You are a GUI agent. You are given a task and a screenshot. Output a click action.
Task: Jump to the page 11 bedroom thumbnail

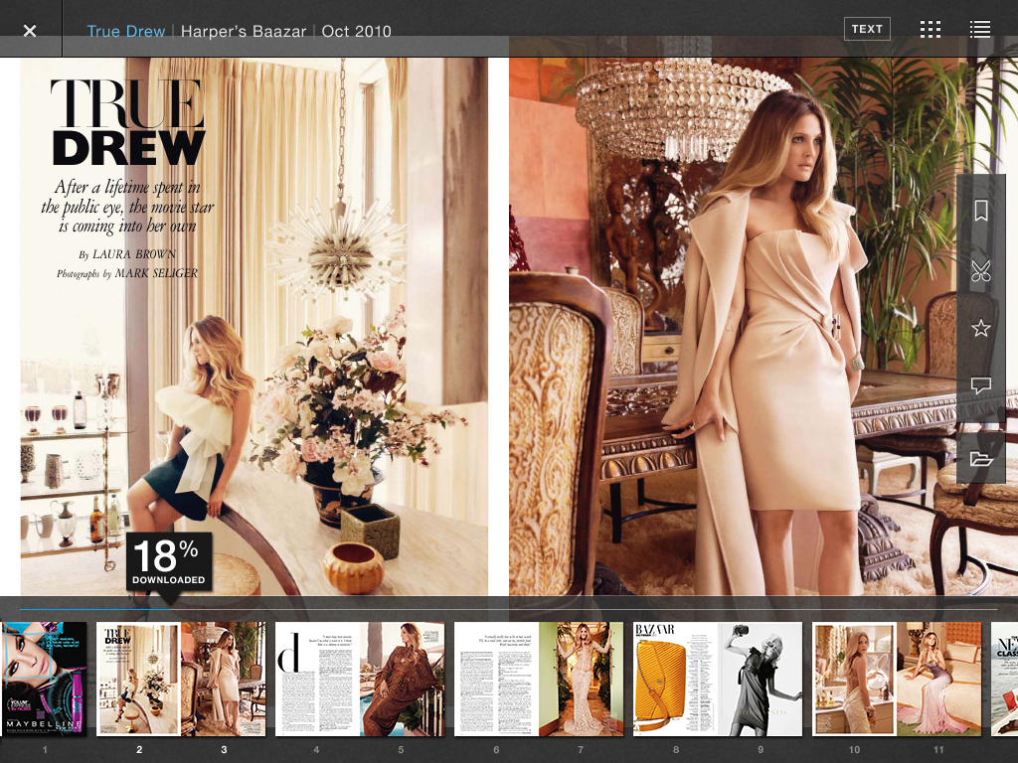(938, 679)
